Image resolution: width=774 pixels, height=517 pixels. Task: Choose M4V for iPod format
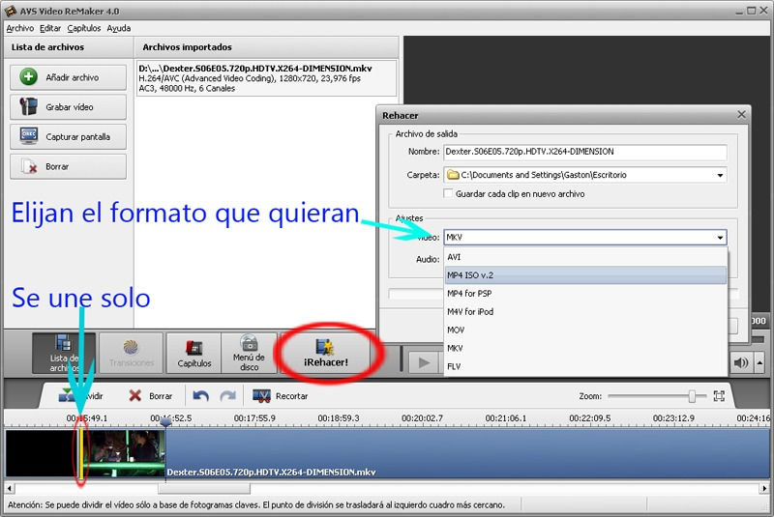pos(585,312)
